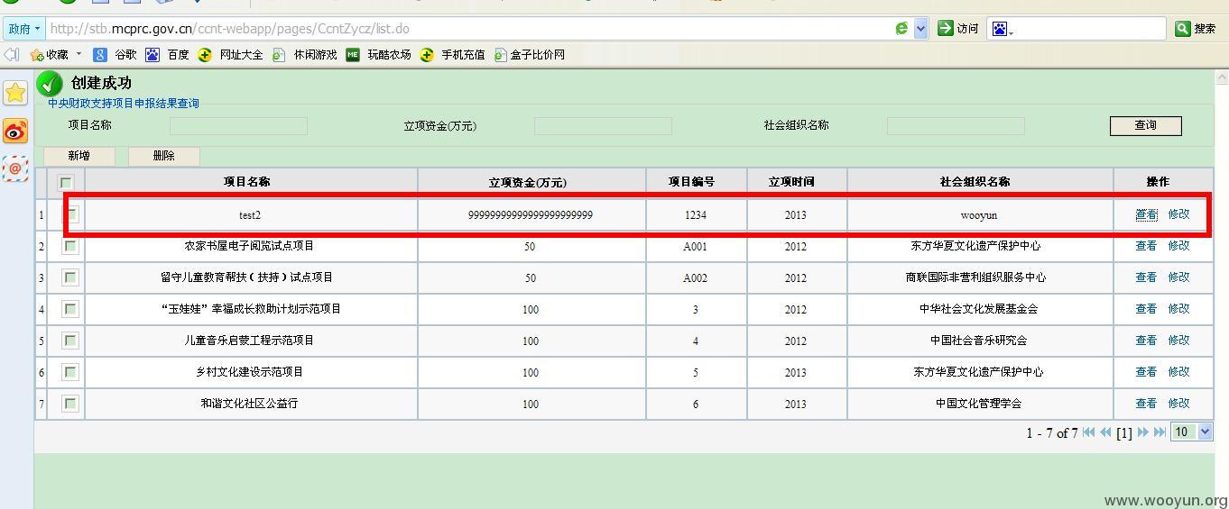
Task: Click 查看 for 儿童音乐启蒙工程示范项目
Action: 1146,341
